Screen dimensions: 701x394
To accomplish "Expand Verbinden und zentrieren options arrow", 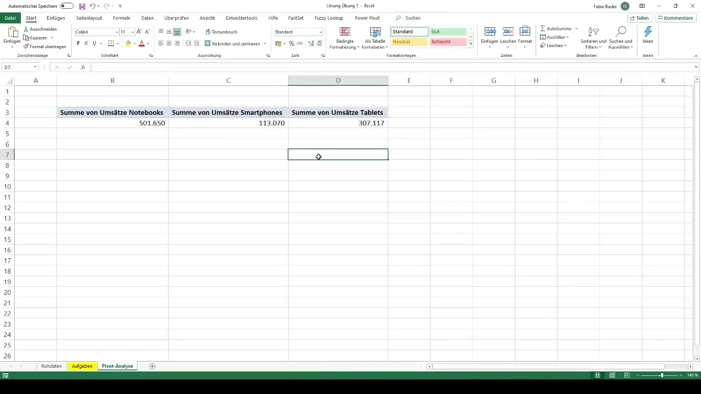I will tap(265, 43).
